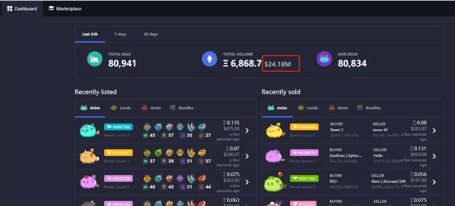Click the speed lightning icon beside 57

click(163, 135)
